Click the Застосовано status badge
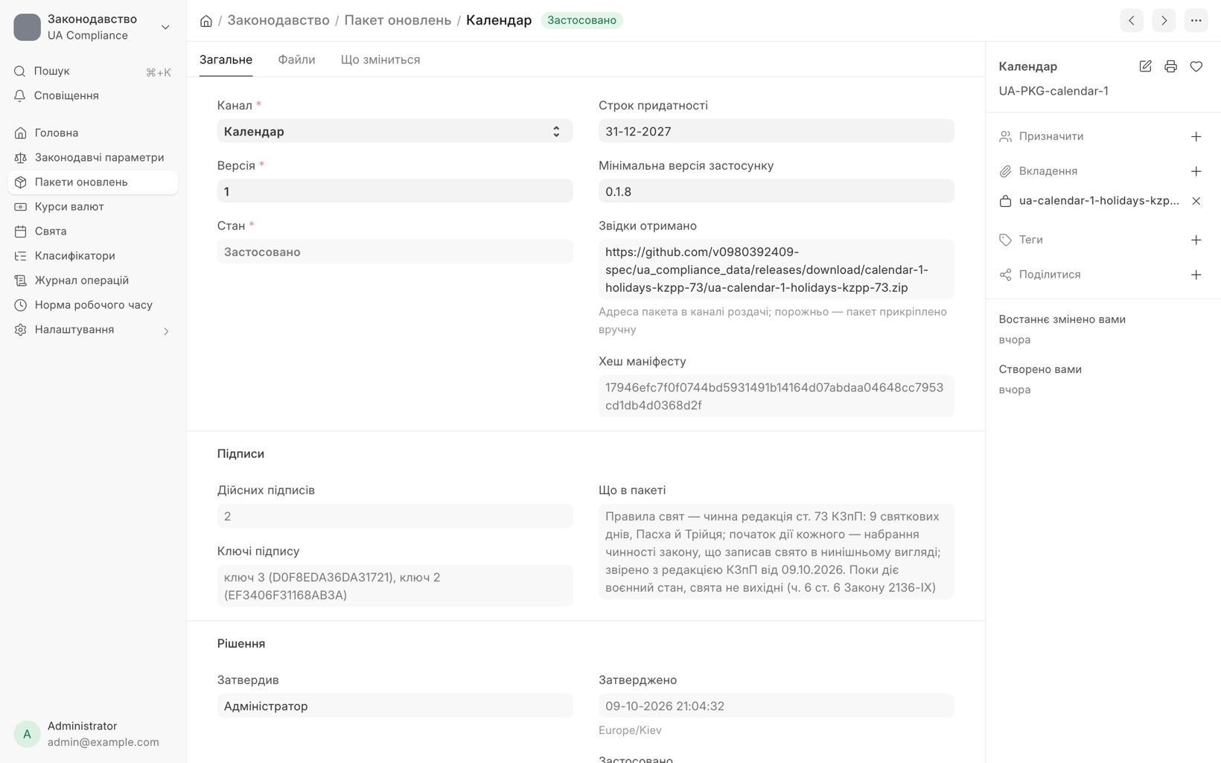This screenshot has width=1221, height=763. pos(581,20)
